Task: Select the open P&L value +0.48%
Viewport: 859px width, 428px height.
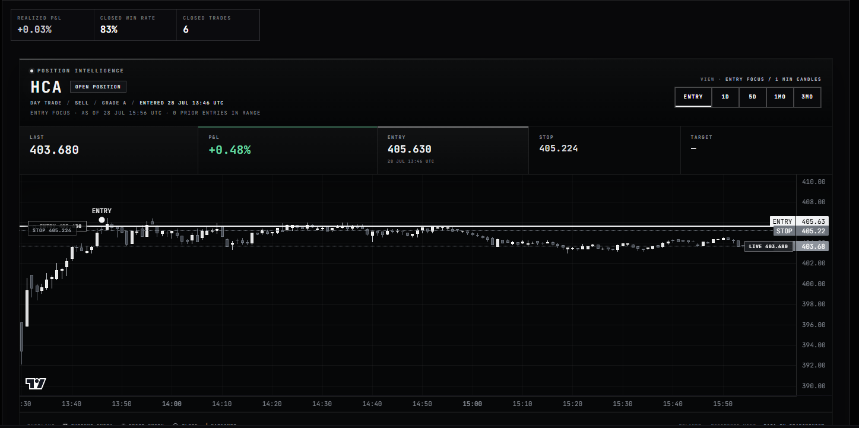Action: point(230,150)
